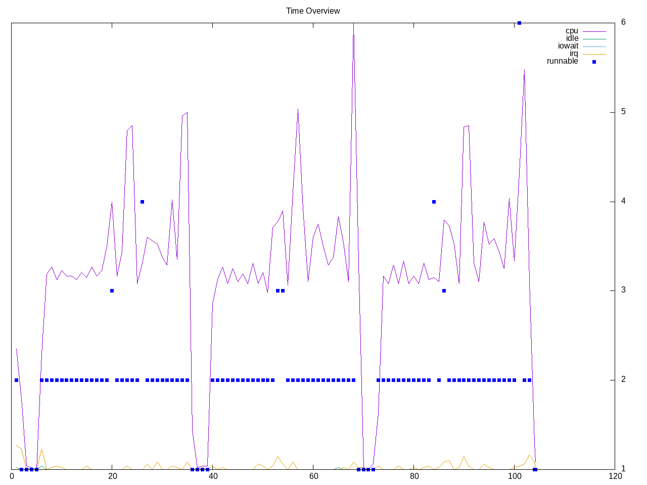
Task: Click the cpu legend line sample
Action: click(x=594, y=31)
